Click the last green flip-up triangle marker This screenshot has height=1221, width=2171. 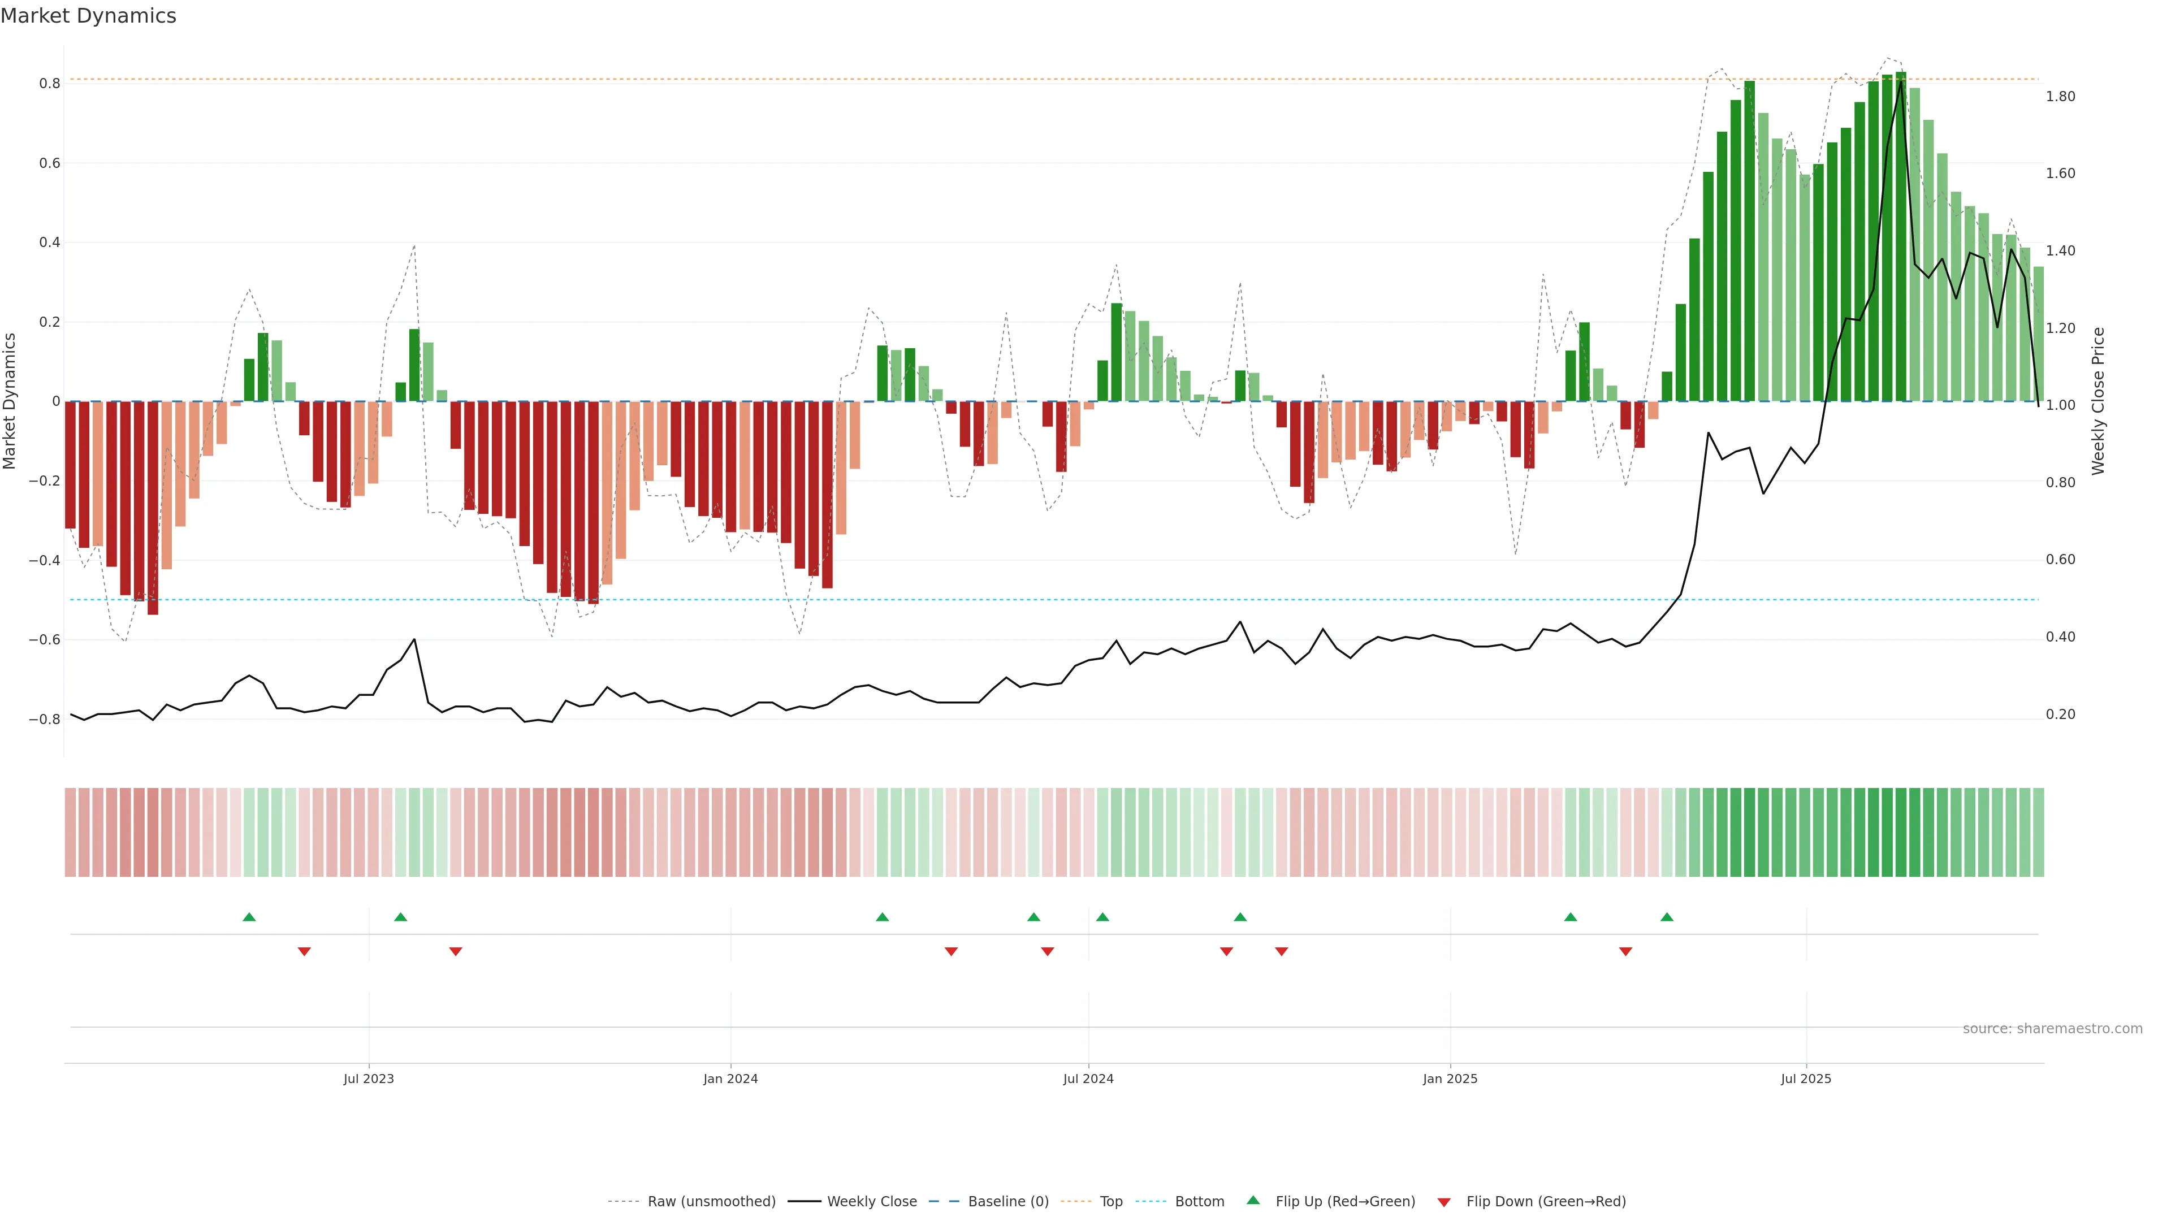coord(1667,917)
